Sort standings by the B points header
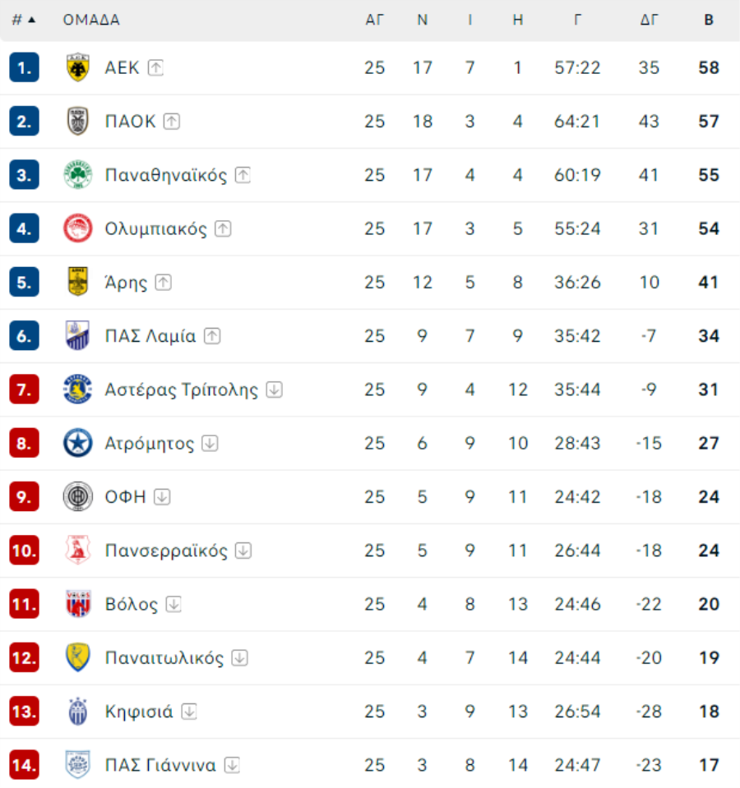 [x=709, y=20]
